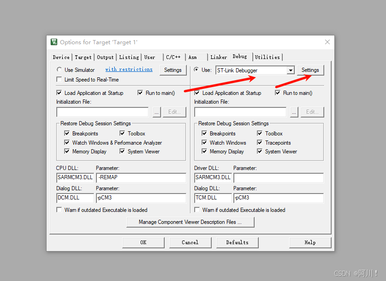Click simulator Initialization File field
Screen dimensions: 386x281
[x=102, y=112]
